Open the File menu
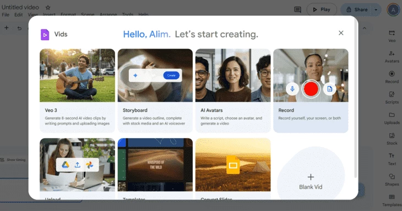The width and height of the screenshot is (402, 211). [6, 15]
